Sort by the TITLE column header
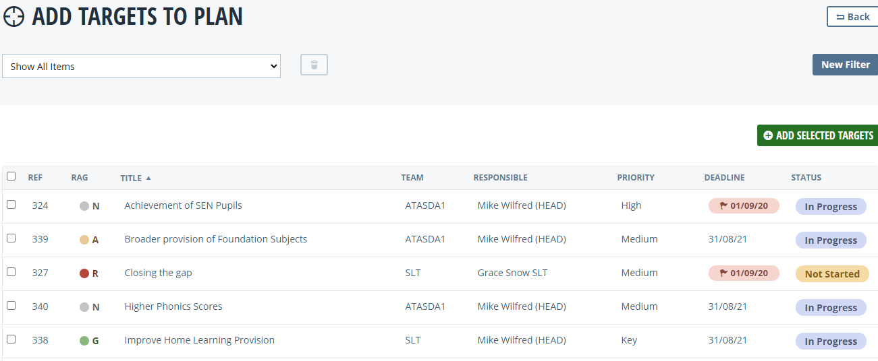The image size is (878, 361). point(131,178)
